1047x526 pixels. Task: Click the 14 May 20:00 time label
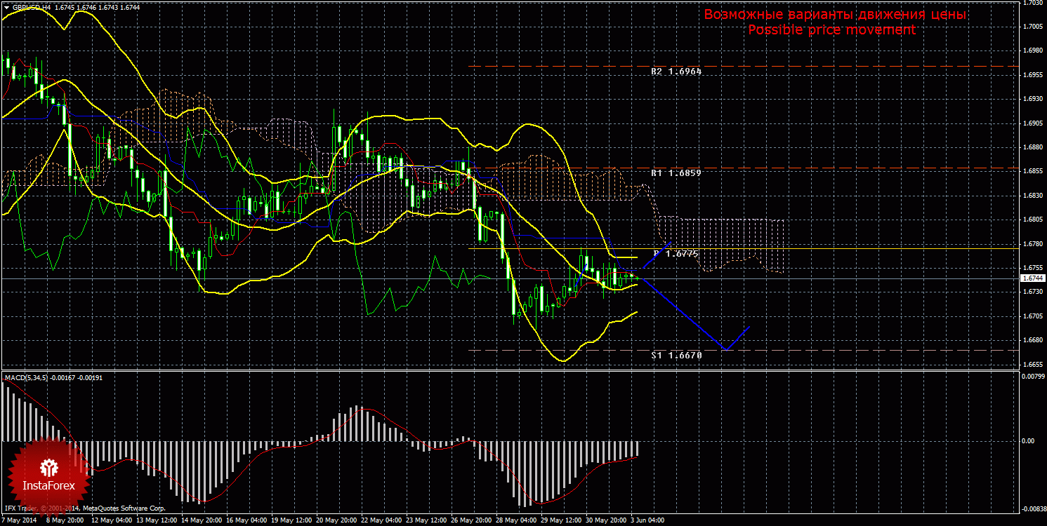[202, 521]
